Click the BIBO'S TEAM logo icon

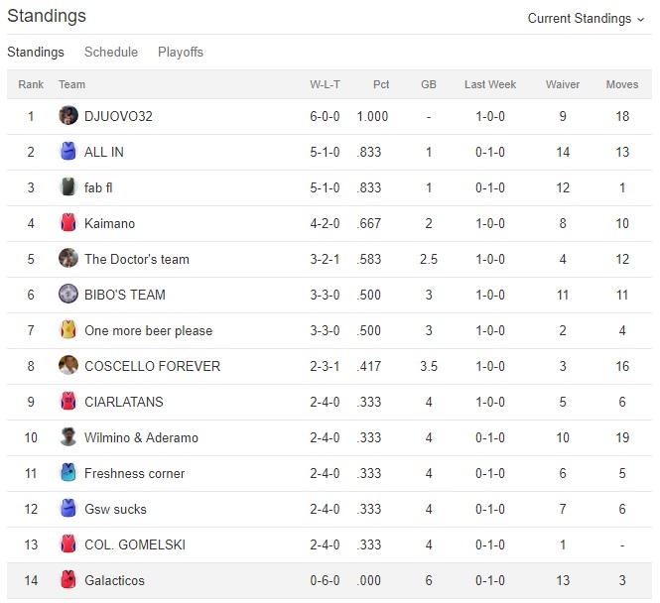[68, 295]
